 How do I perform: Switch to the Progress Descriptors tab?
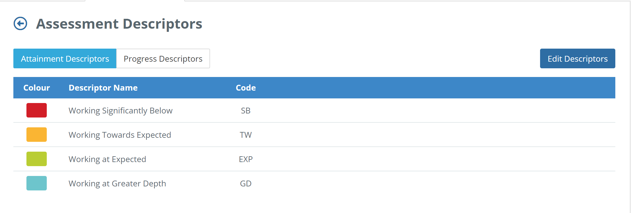point(163,58)
